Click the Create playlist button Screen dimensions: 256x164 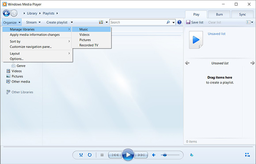(57, 22)
